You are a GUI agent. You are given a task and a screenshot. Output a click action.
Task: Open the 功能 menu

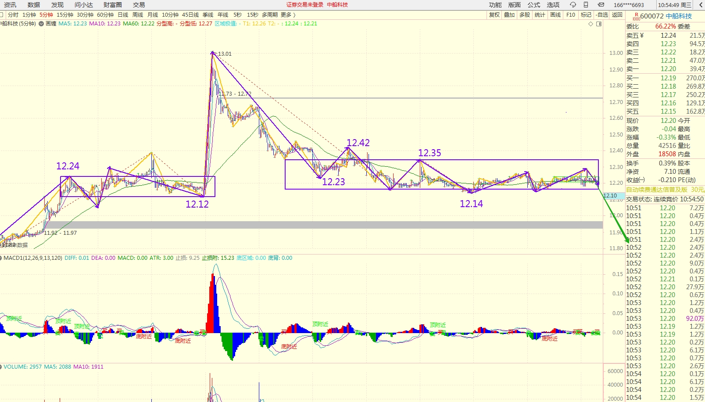click(x=495, y=5)
